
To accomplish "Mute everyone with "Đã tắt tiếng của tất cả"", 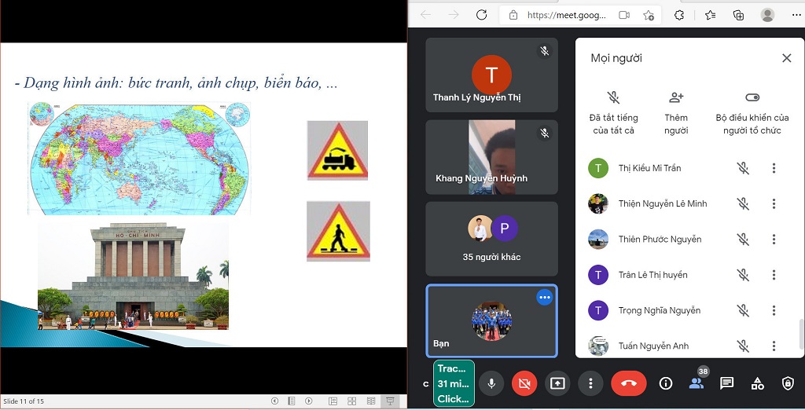I will (x=613, y=98).
